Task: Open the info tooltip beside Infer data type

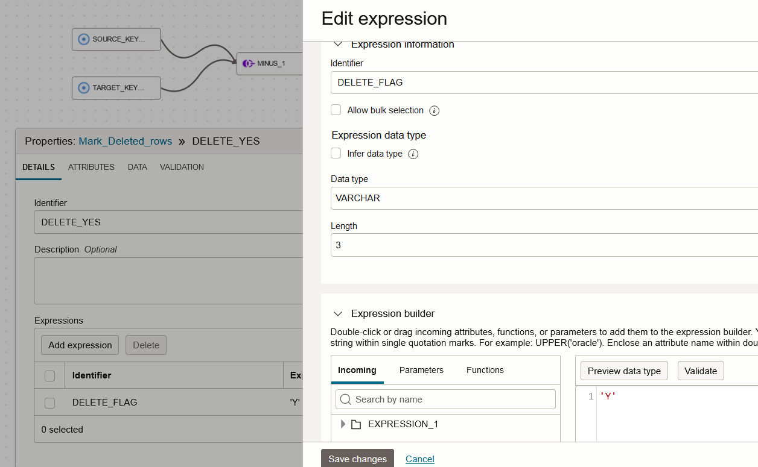Action: (413, 154)
